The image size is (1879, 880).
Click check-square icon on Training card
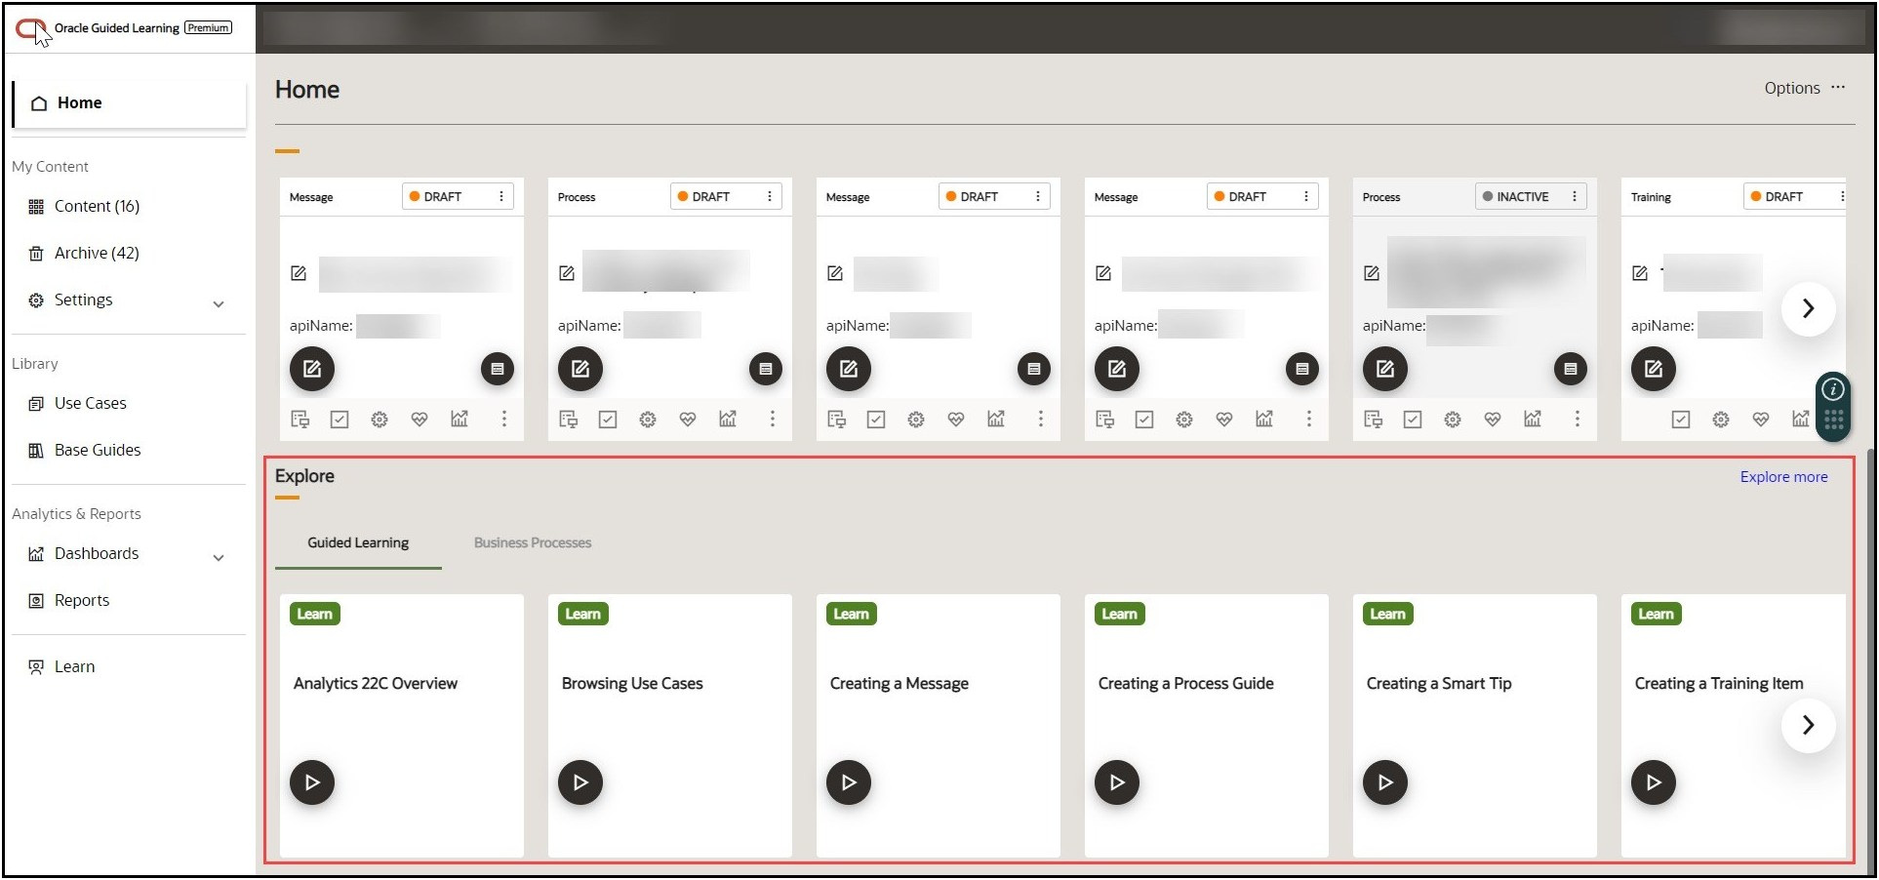1681,420
